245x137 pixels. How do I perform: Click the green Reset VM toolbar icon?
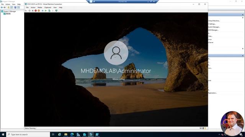click(46, 11)
